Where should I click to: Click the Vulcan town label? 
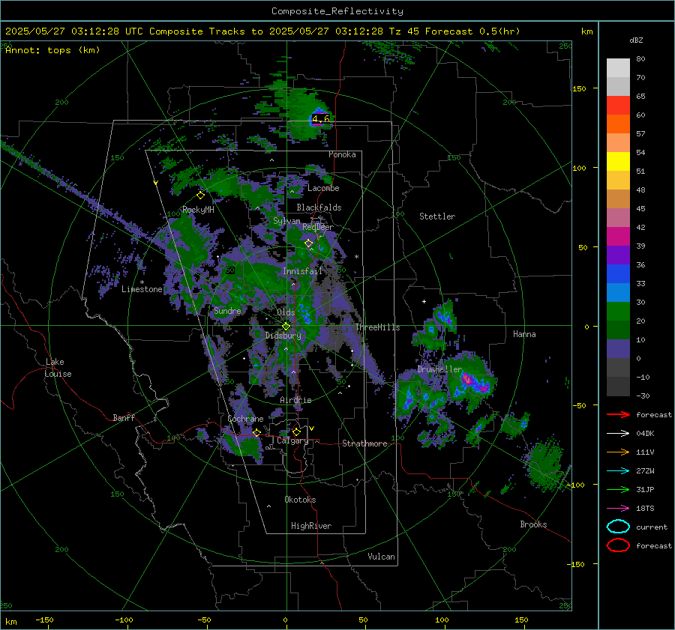(381, 557)
